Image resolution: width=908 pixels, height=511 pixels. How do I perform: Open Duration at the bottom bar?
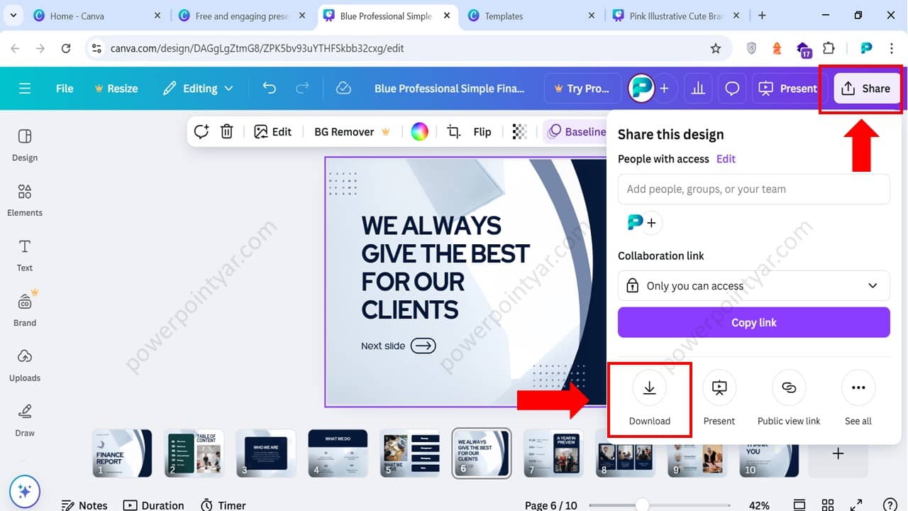(x=154, y=505)
